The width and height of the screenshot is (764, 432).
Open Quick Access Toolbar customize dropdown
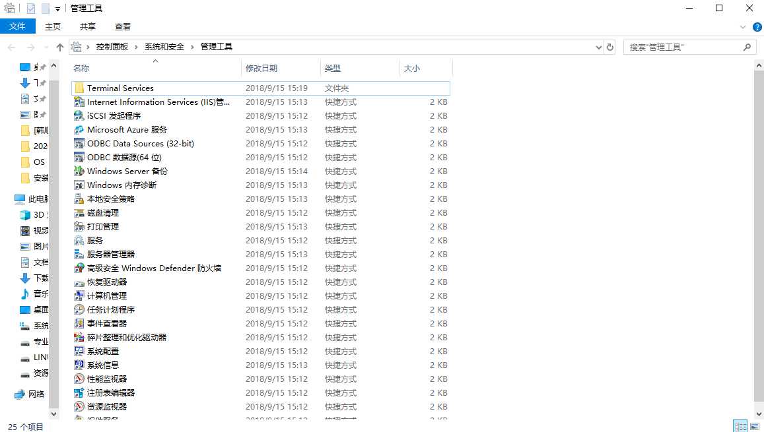[x=57, y=9]
